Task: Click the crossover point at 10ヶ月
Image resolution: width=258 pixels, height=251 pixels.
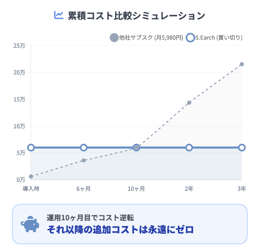Action: coord(136,148)
